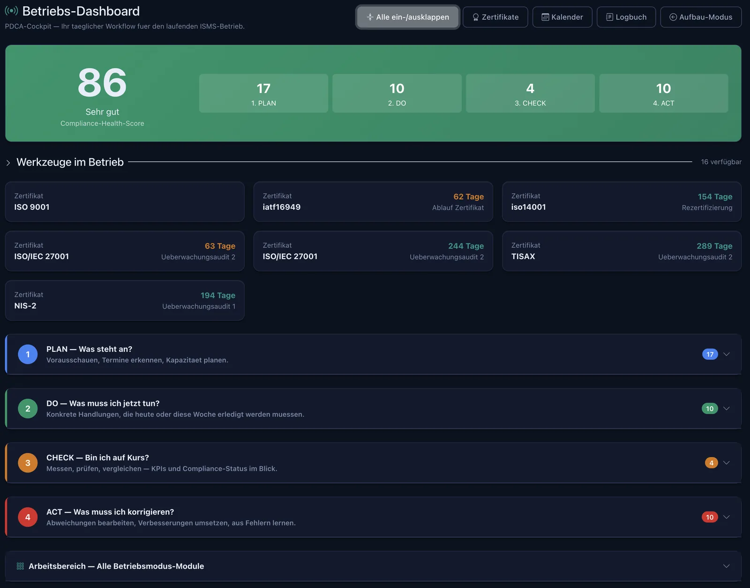This screenshot has height=588, width=750.
Task: Open the Zertifikate view
Action: (x=495, y=17)
